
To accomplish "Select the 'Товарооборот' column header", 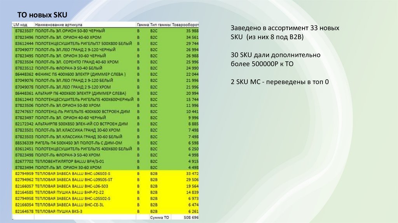I will (x=185, y=24).
